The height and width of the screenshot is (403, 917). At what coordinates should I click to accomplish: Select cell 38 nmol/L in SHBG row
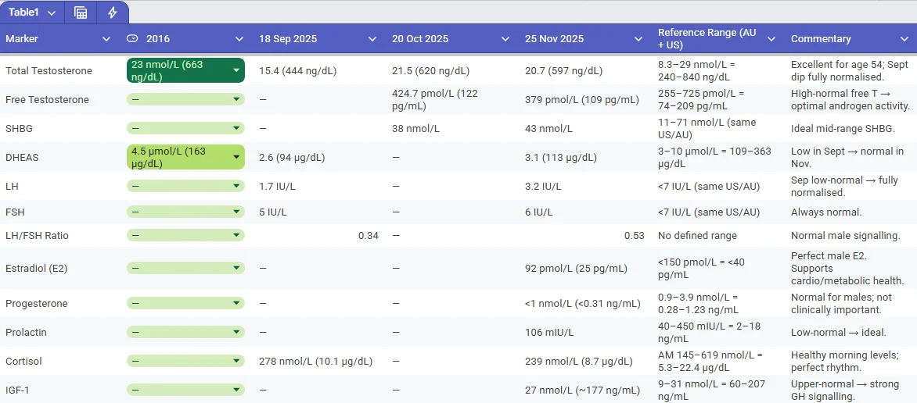(415, 128)
